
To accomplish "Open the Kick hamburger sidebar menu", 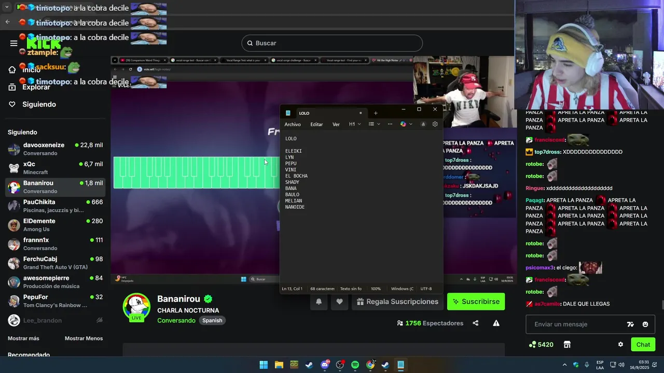I will (13, 43).
